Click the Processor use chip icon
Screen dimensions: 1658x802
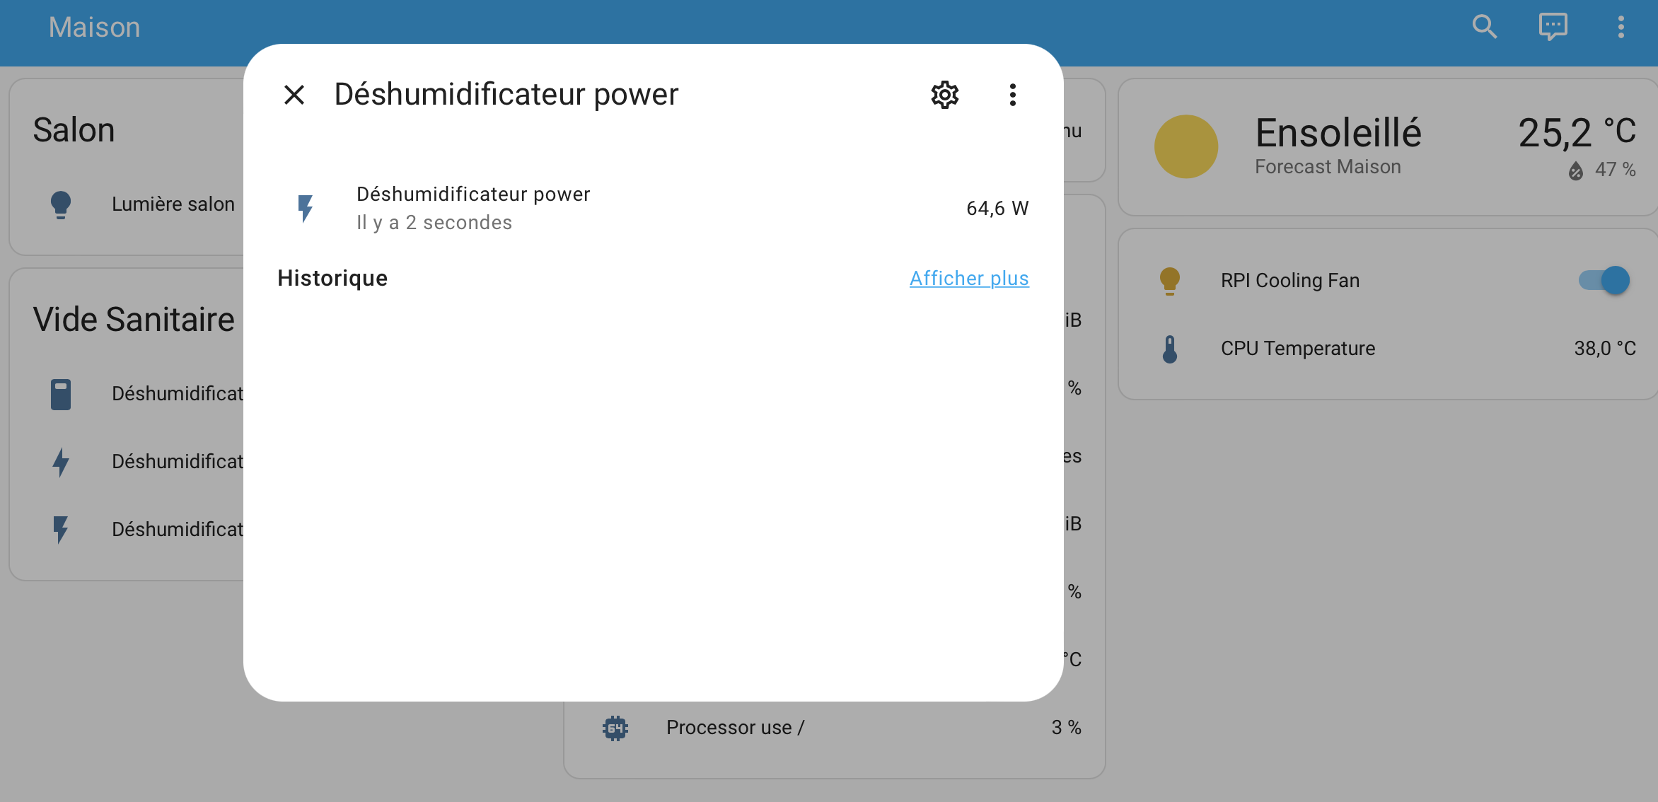click(615, 728)
